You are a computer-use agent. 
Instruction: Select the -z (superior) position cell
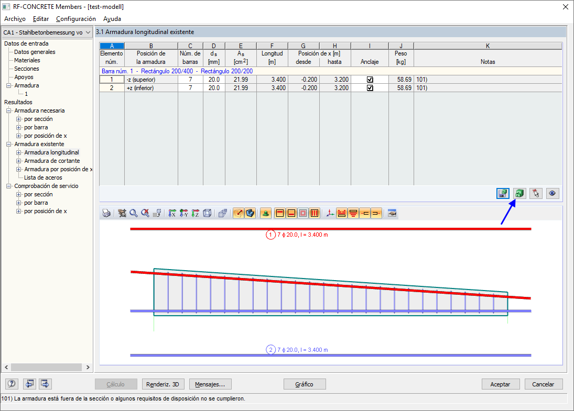pyautogui.click(x=151, y=80)
